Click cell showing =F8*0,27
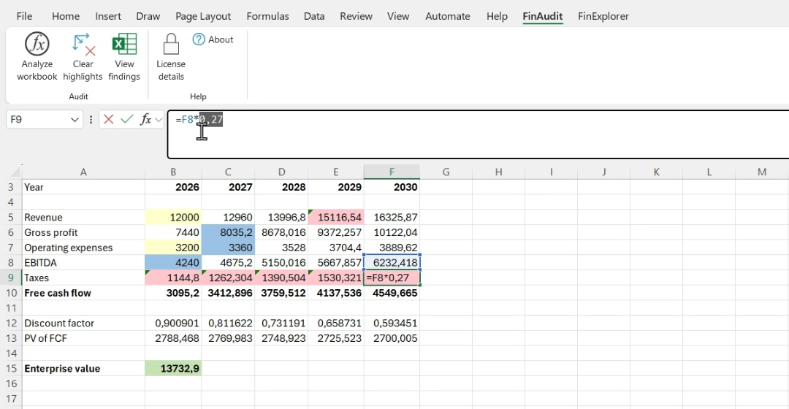Image resolution: width=789 pixels, height=409 pixels. 392,278
